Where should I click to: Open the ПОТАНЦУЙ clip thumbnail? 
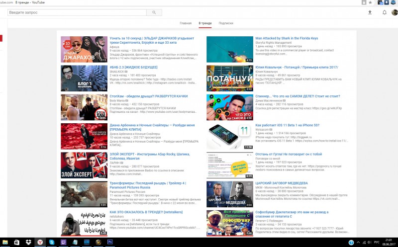pyautogui.click(x=230, y=79)
